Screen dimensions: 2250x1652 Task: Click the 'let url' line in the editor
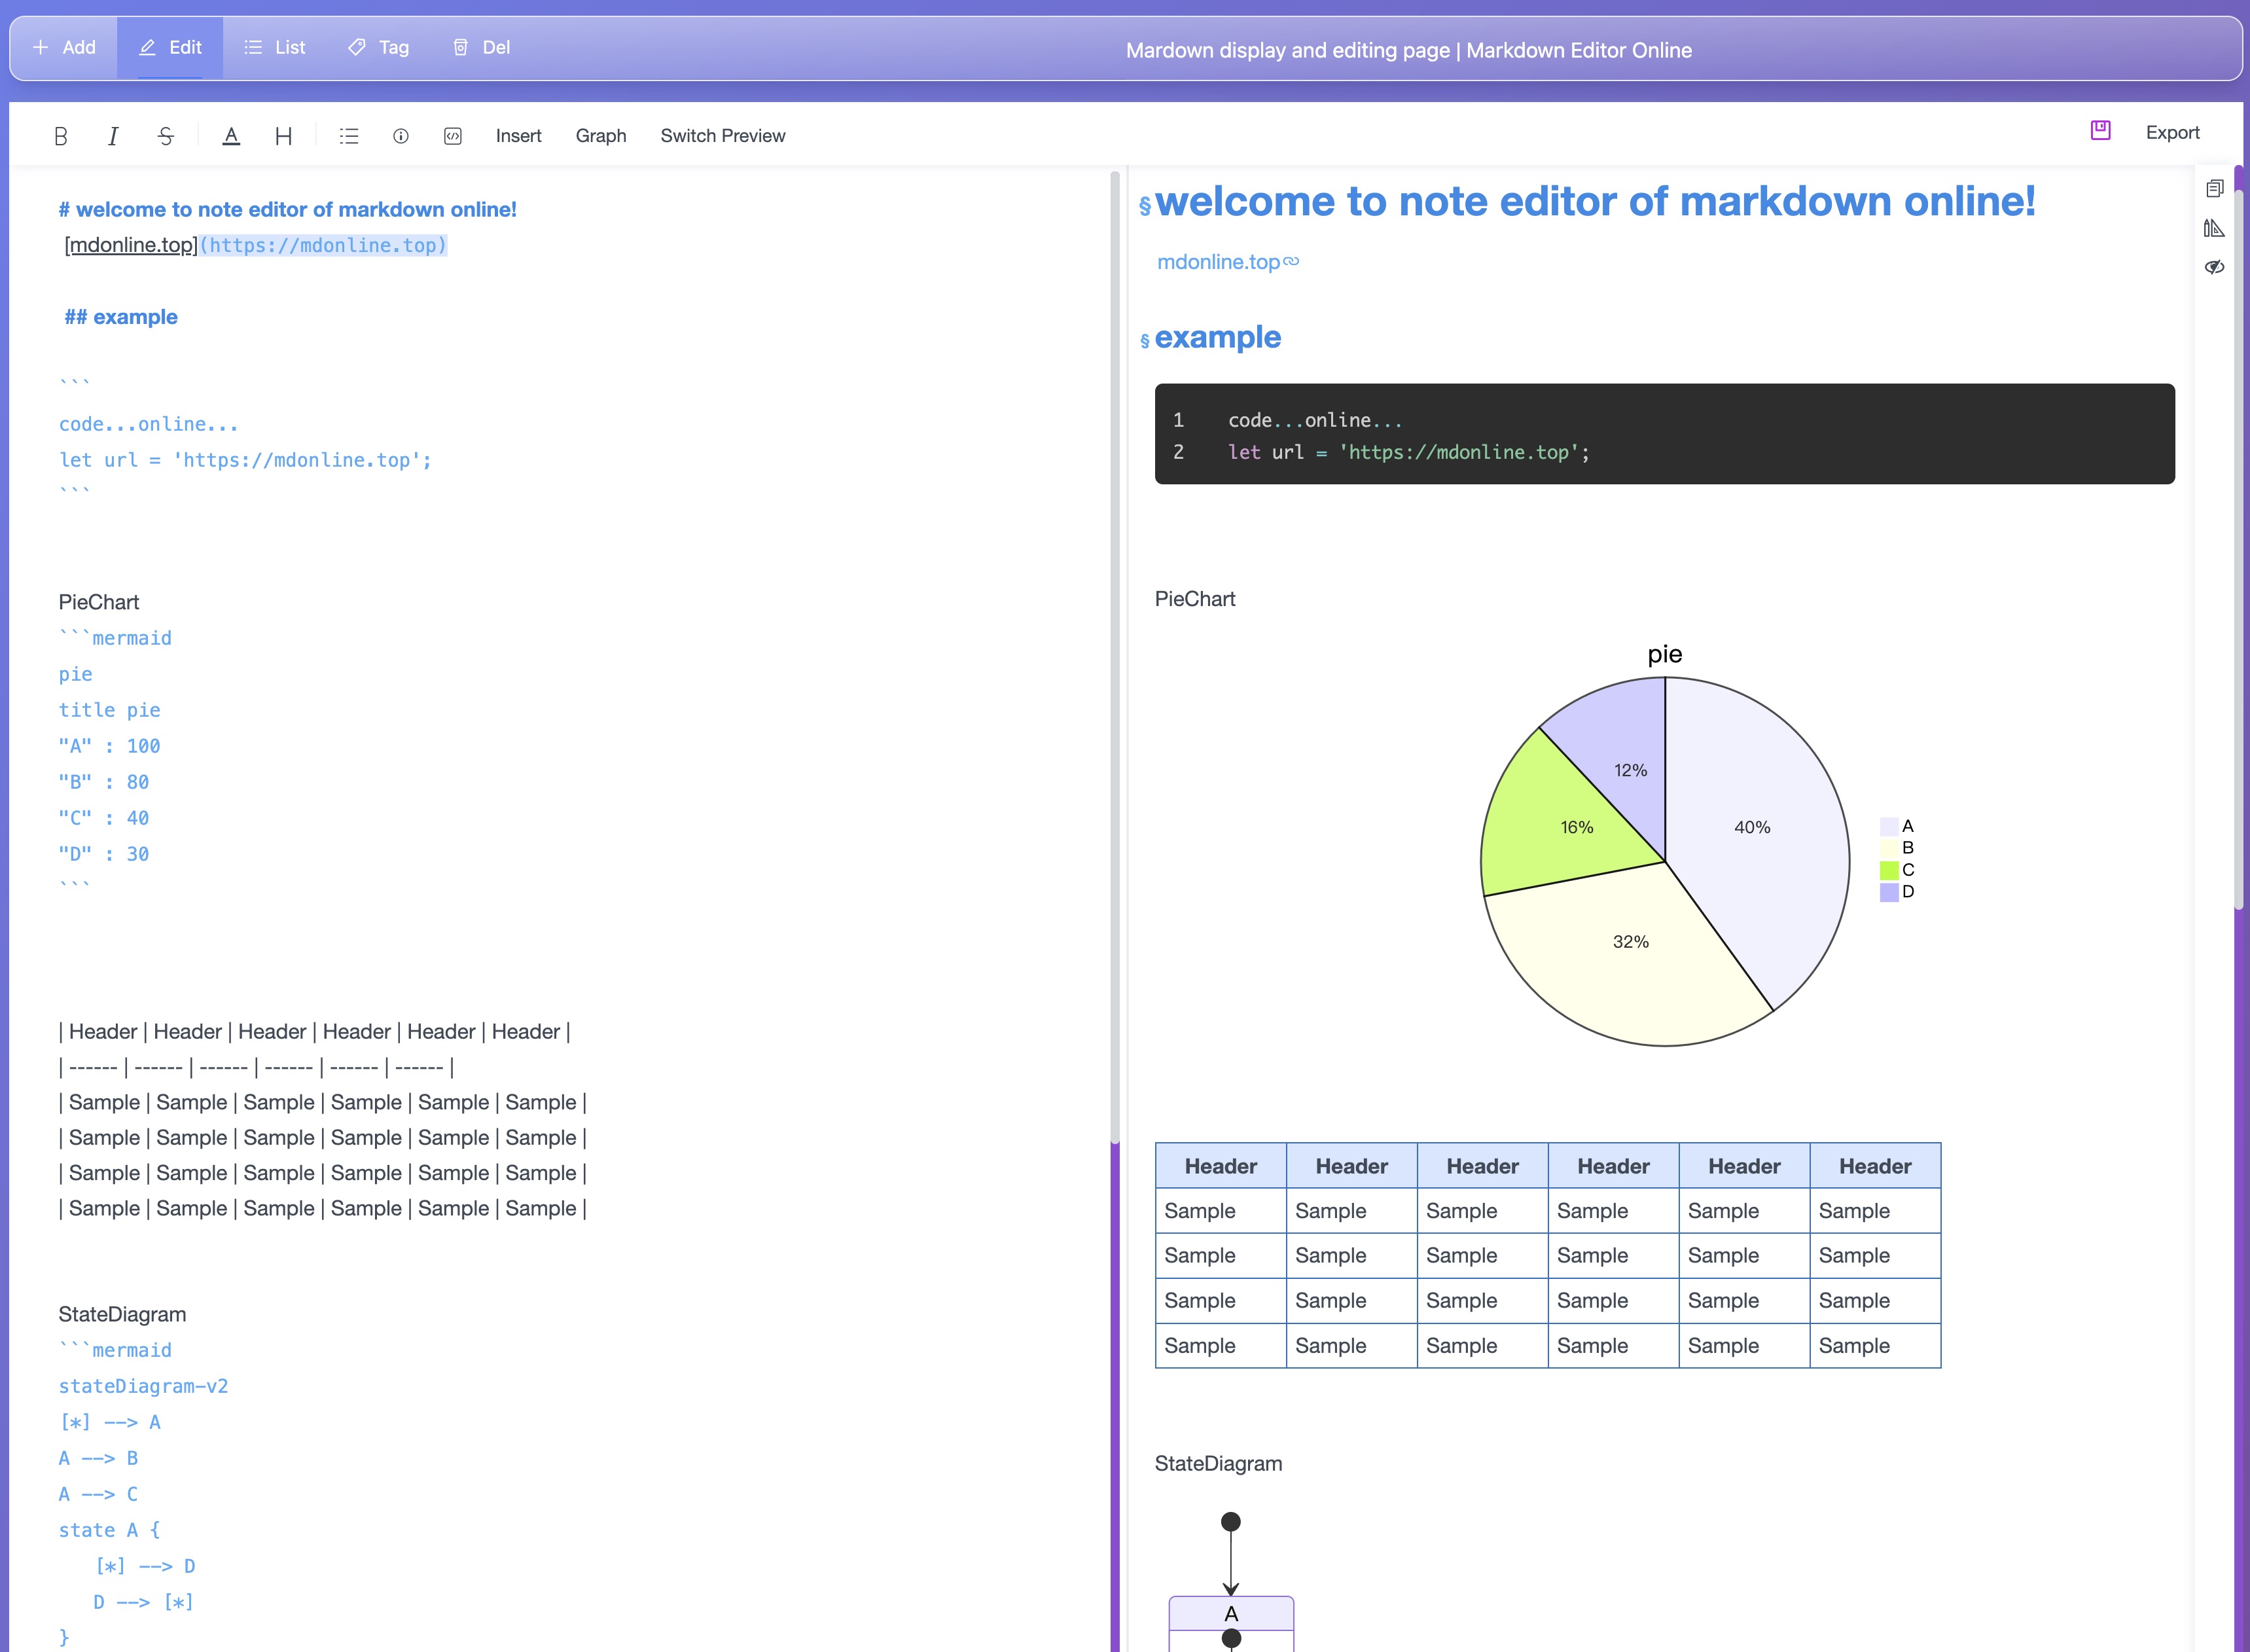pyautogui.click(x=245, y=460)
